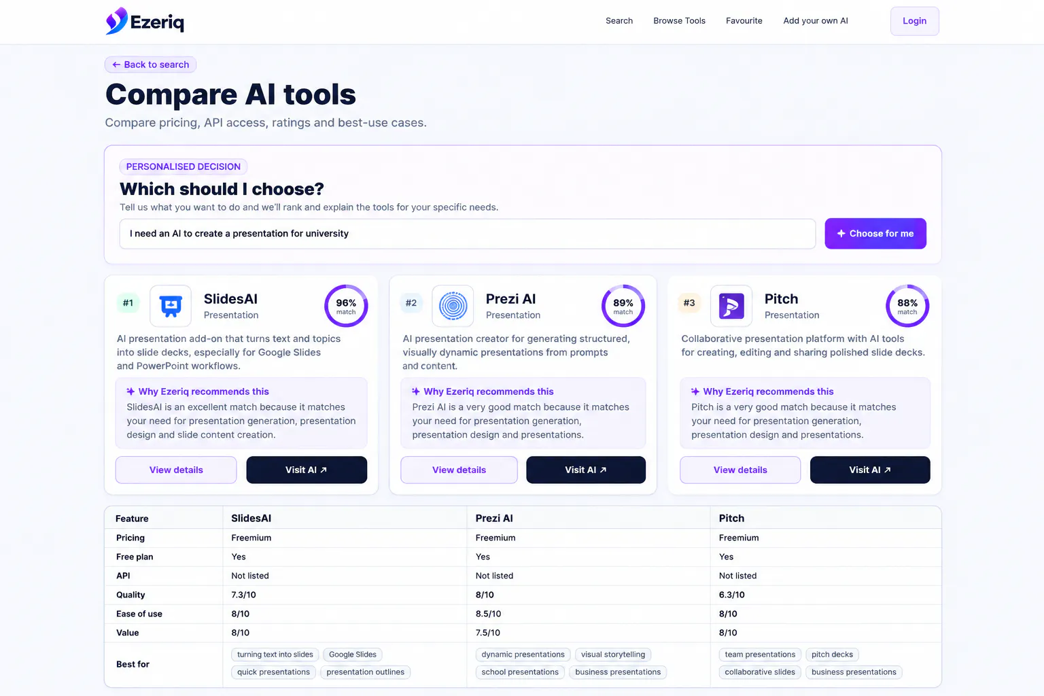The width and height of the screenshot is (1044, 696).
Task: Open the Pitch purple logo icon
Action: pos(731,306)
